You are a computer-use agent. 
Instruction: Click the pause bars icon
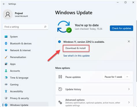point(60,77)
